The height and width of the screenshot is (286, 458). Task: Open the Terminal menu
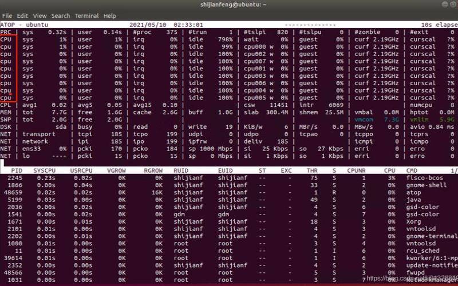87,16
